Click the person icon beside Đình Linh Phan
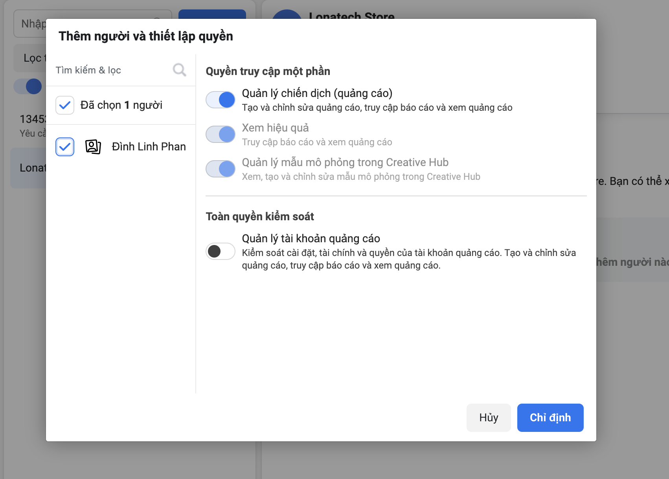 93,146
